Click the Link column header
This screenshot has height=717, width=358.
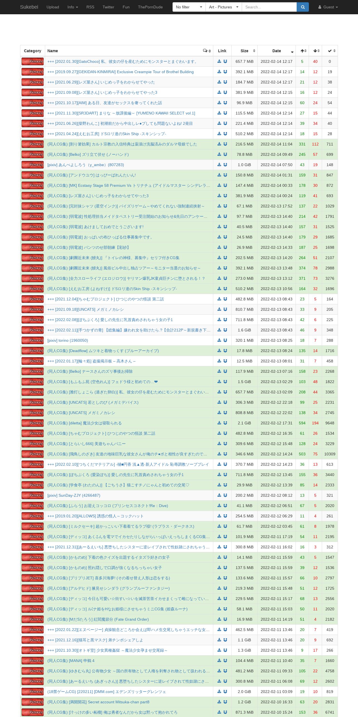point(222,51)
